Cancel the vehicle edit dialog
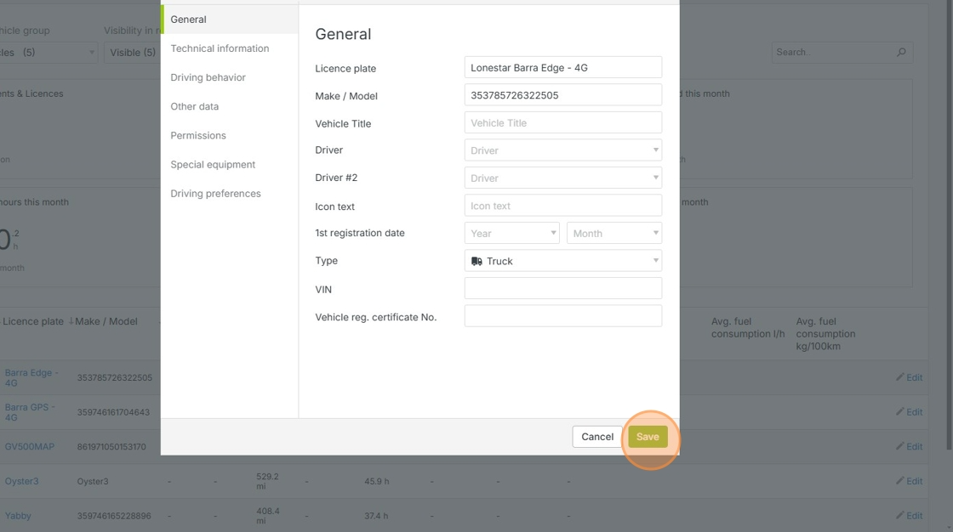This screenshot has height=532, width=953. [x=596, y=437]
